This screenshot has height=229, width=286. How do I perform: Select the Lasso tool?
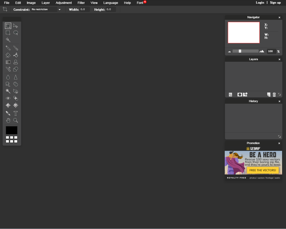pyautogui.click(x=16, y=33)
